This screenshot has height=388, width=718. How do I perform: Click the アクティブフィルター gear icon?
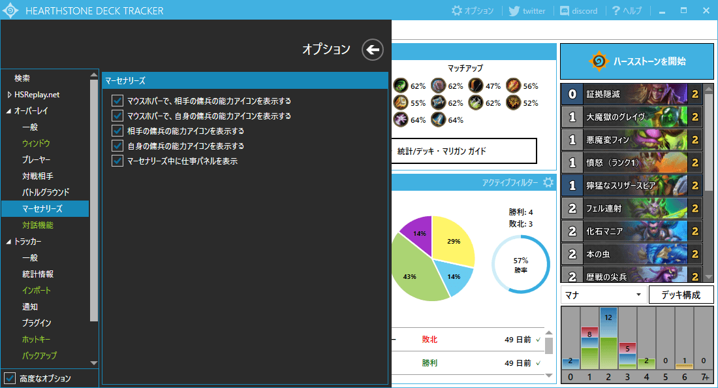pyautogui.click(x=548, y=182)
